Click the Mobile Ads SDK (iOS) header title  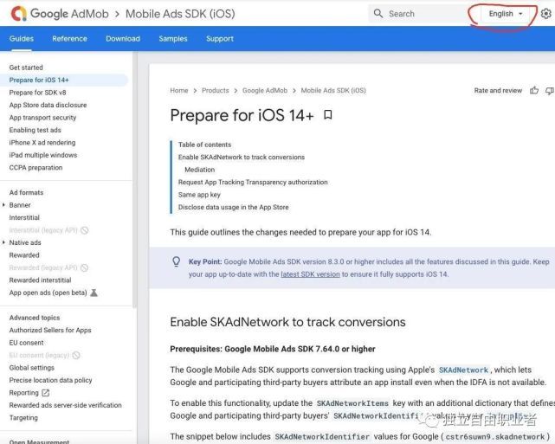click(x=180, y=14)
